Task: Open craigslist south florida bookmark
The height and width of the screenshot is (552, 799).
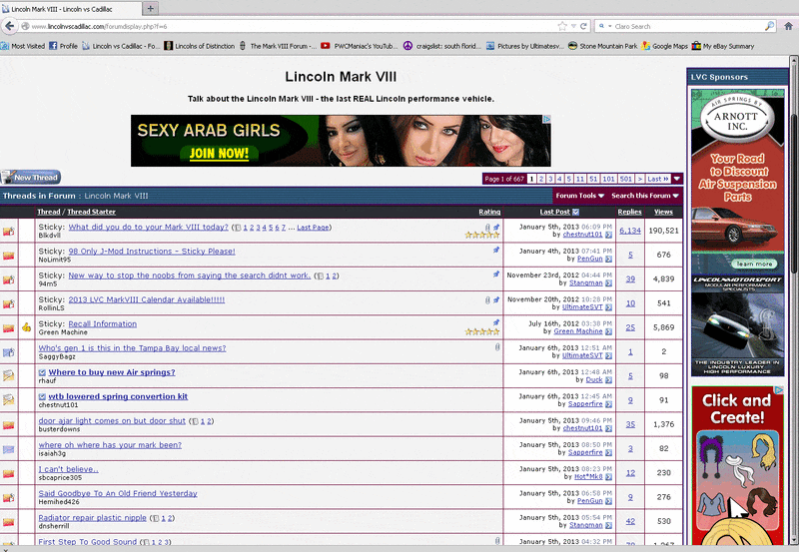Action: [441, 46]
